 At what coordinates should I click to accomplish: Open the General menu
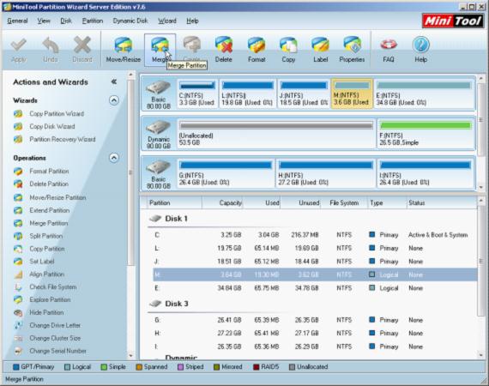pos(17,21)
